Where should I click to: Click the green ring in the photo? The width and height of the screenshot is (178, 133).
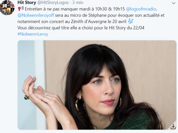[x=27, y=97]
